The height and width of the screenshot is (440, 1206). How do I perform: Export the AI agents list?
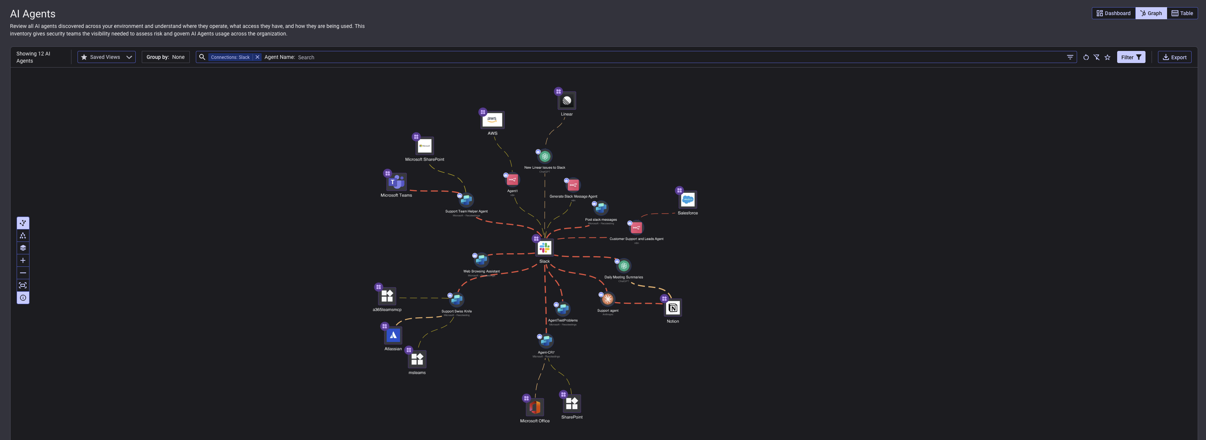pyautogui.click(x=1174, y=57)
